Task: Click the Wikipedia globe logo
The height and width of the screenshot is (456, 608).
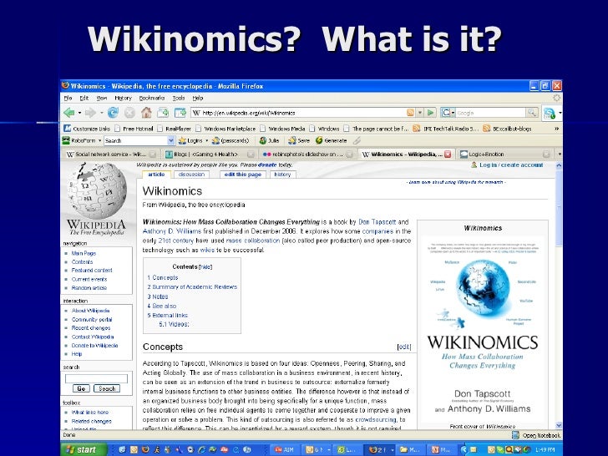Action: 96,190
